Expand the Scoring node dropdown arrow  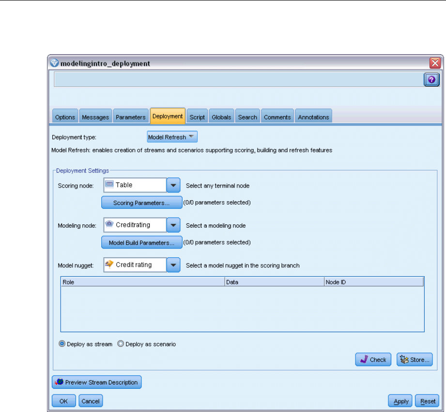pos(173,185)
